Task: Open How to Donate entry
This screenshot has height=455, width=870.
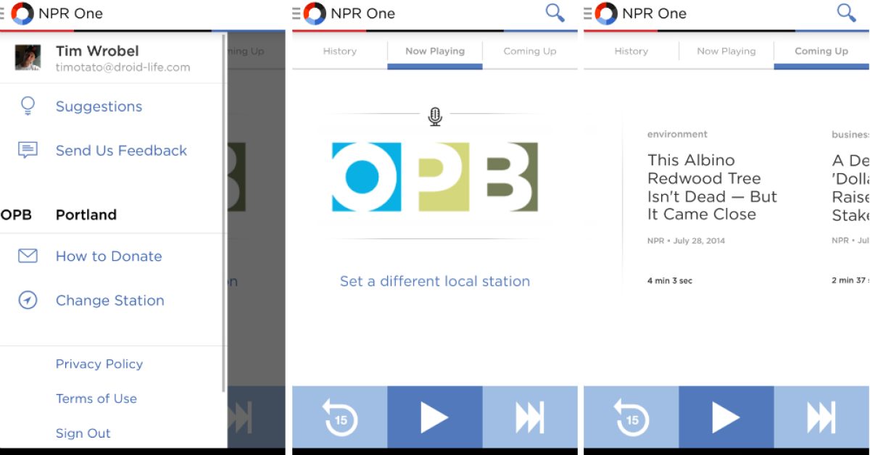Action: coord(109,256)
